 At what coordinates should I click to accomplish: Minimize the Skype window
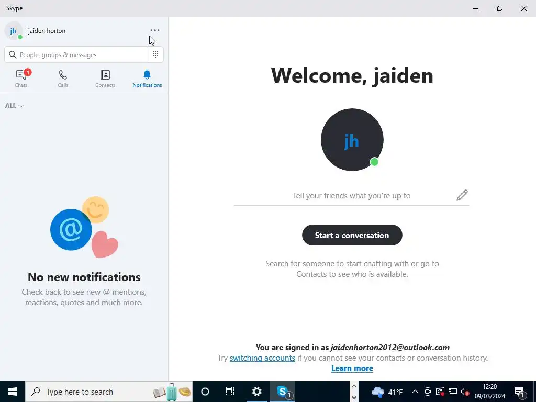(476, 8)
